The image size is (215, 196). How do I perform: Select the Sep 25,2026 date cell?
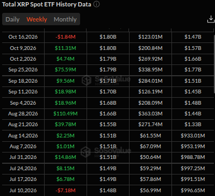23,70
